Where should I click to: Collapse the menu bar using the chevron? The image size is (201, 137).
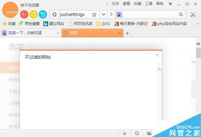tap(107, 4)
